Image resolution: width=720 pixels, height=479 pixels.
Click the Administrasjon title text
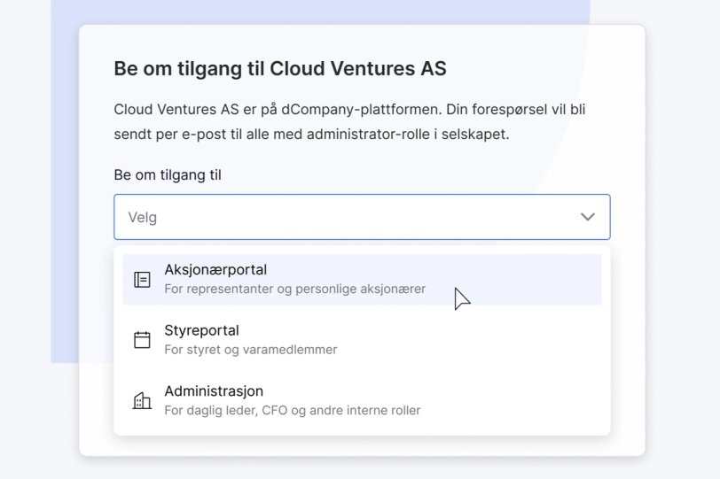pos(214,391)
